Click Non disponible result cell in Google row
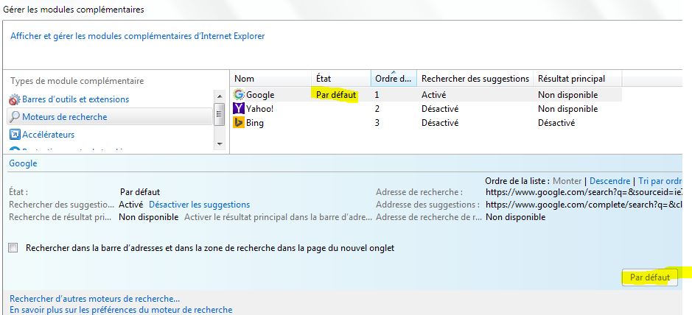Viewport: 692px width, 315px height. click(568, 95)
